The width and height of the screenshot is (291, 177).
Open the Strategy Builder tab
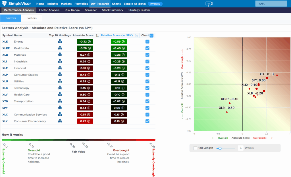coord(139,10)
